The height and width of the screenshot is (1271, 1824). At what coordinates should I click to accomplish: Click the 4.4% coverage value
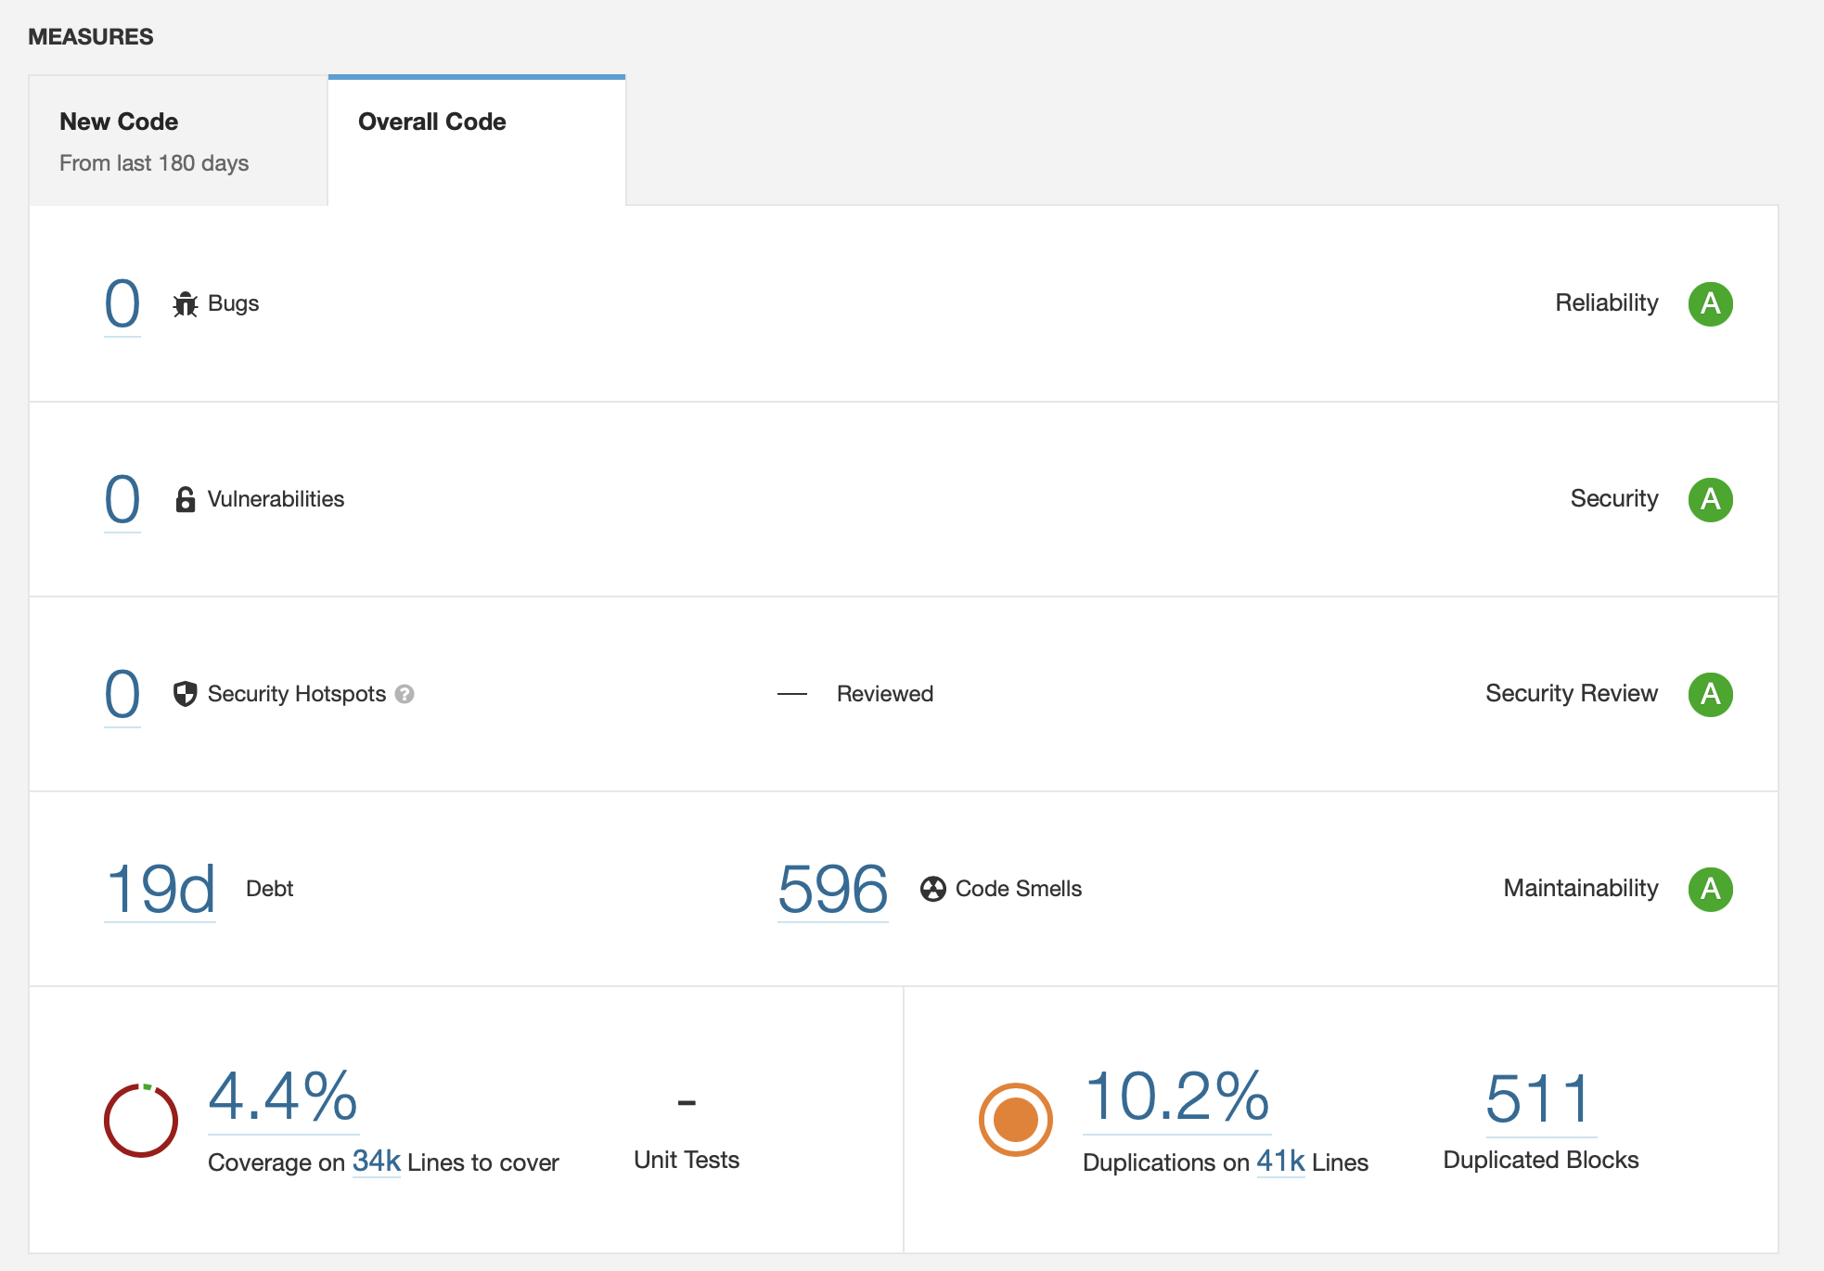[x=283, y=1098]
